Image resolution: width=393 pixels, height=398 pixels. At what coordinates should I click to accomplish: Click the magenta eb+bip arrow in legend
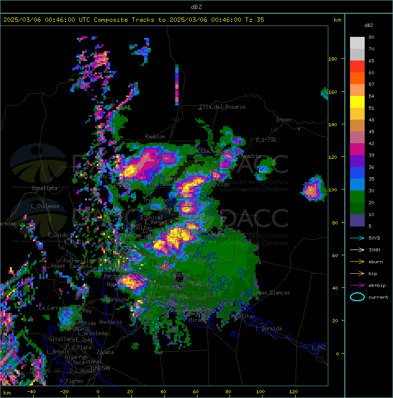coord(357,286)
